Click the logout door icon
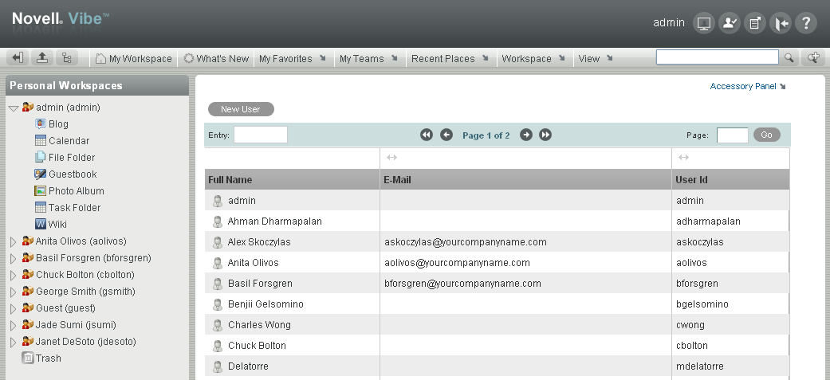 (x=781, y=23)
